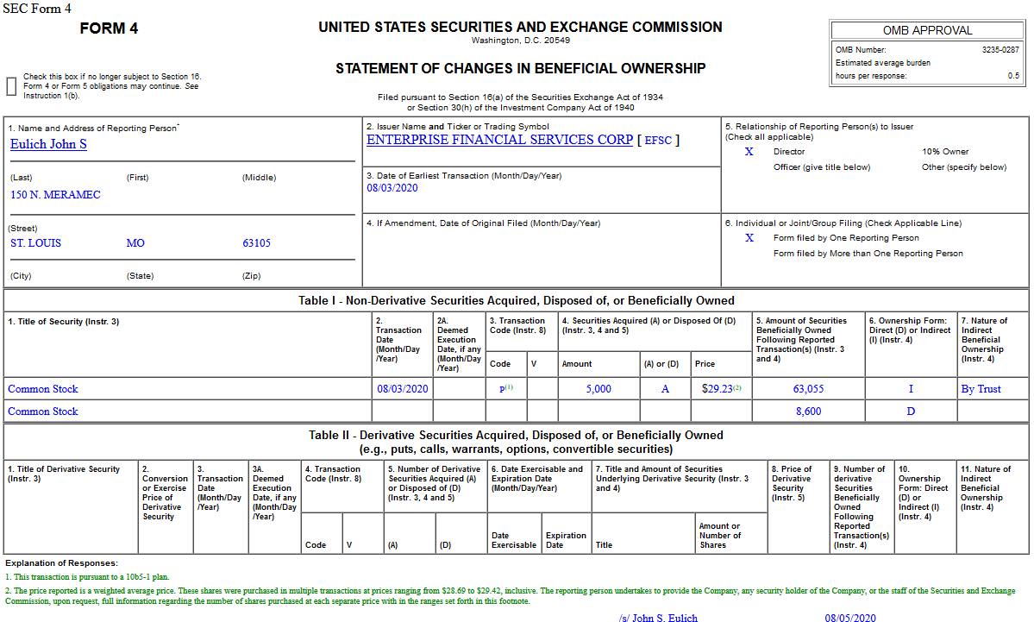Click the signature /s/ John S. Eulich
Image resolution: width=1034 pixels, height=622 pixels.
[658, 618]
